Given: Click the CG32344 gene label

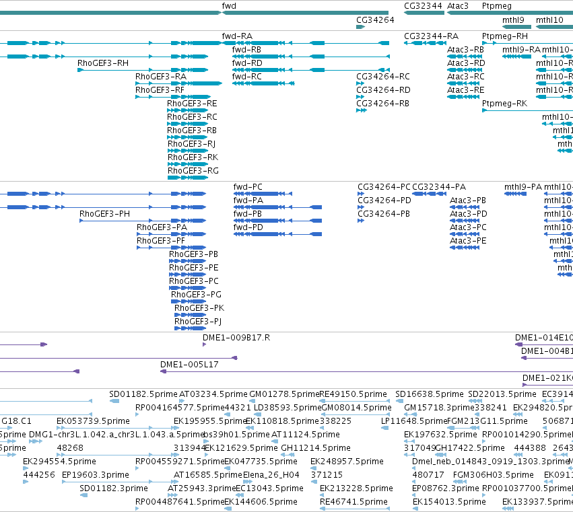Looking at the screenshot, I should (x=423, y=6).
